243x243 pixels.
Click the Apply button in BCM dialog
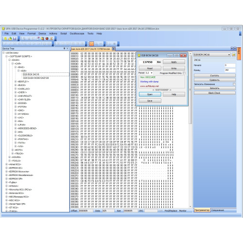click(174, 62)
